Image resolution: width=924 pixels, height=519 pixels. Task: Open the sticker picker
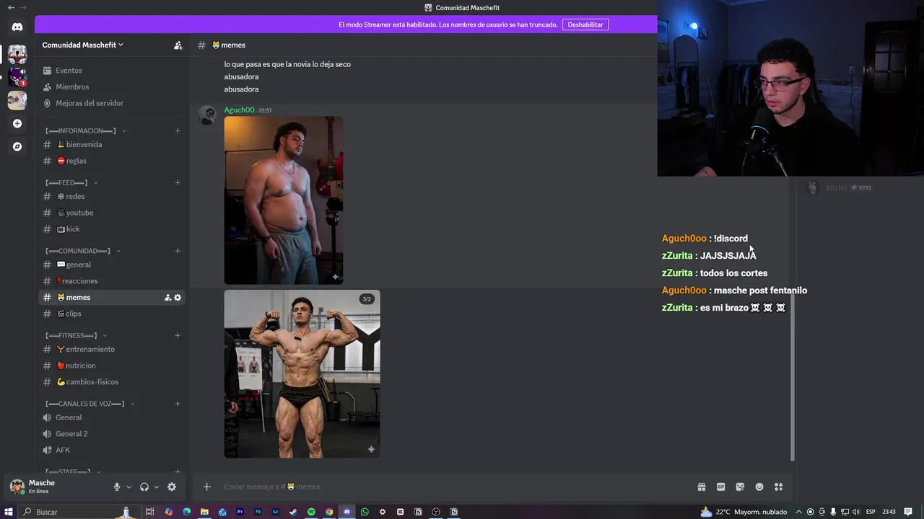coord(740,487)
